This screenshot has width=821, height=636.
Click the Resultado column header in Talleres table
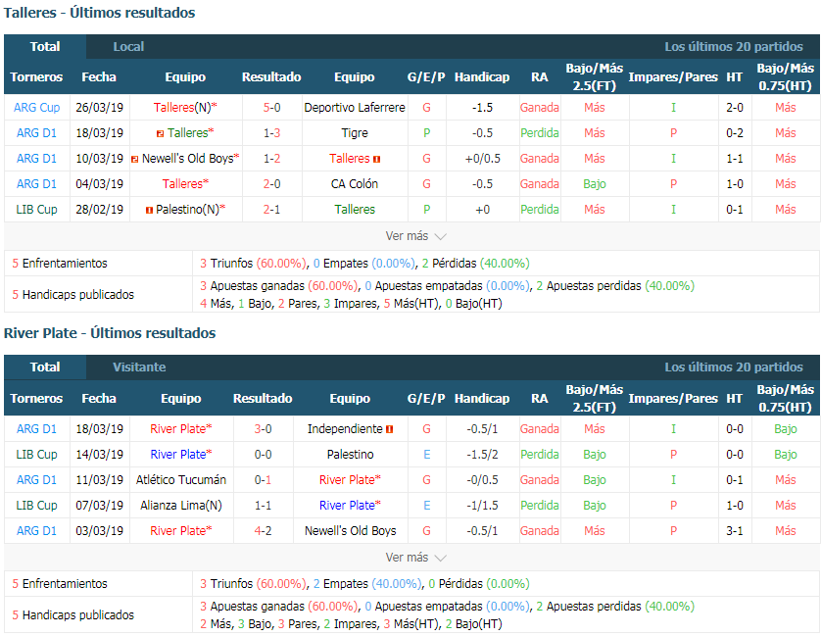point(271,77)
